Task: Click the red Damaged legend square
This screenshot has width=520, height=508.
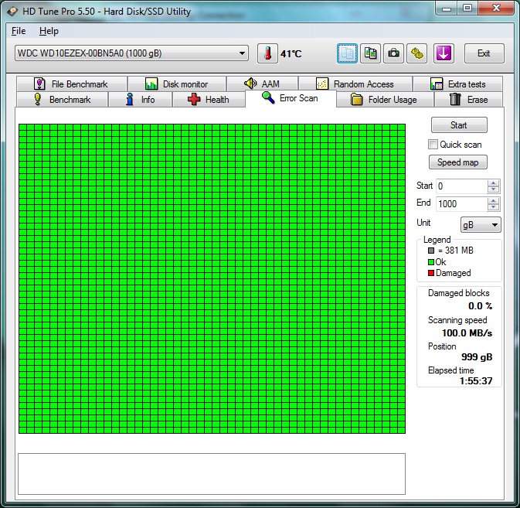Action: tap(431, 273)
